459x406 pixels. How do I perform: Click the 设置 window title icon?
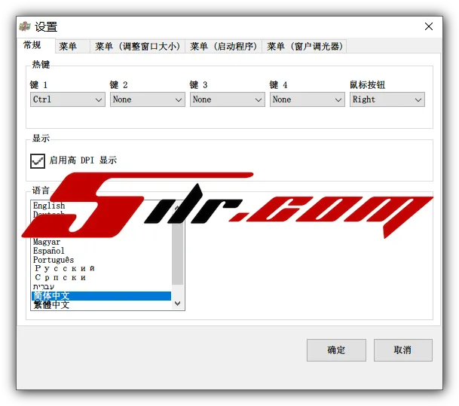(25, 26)
